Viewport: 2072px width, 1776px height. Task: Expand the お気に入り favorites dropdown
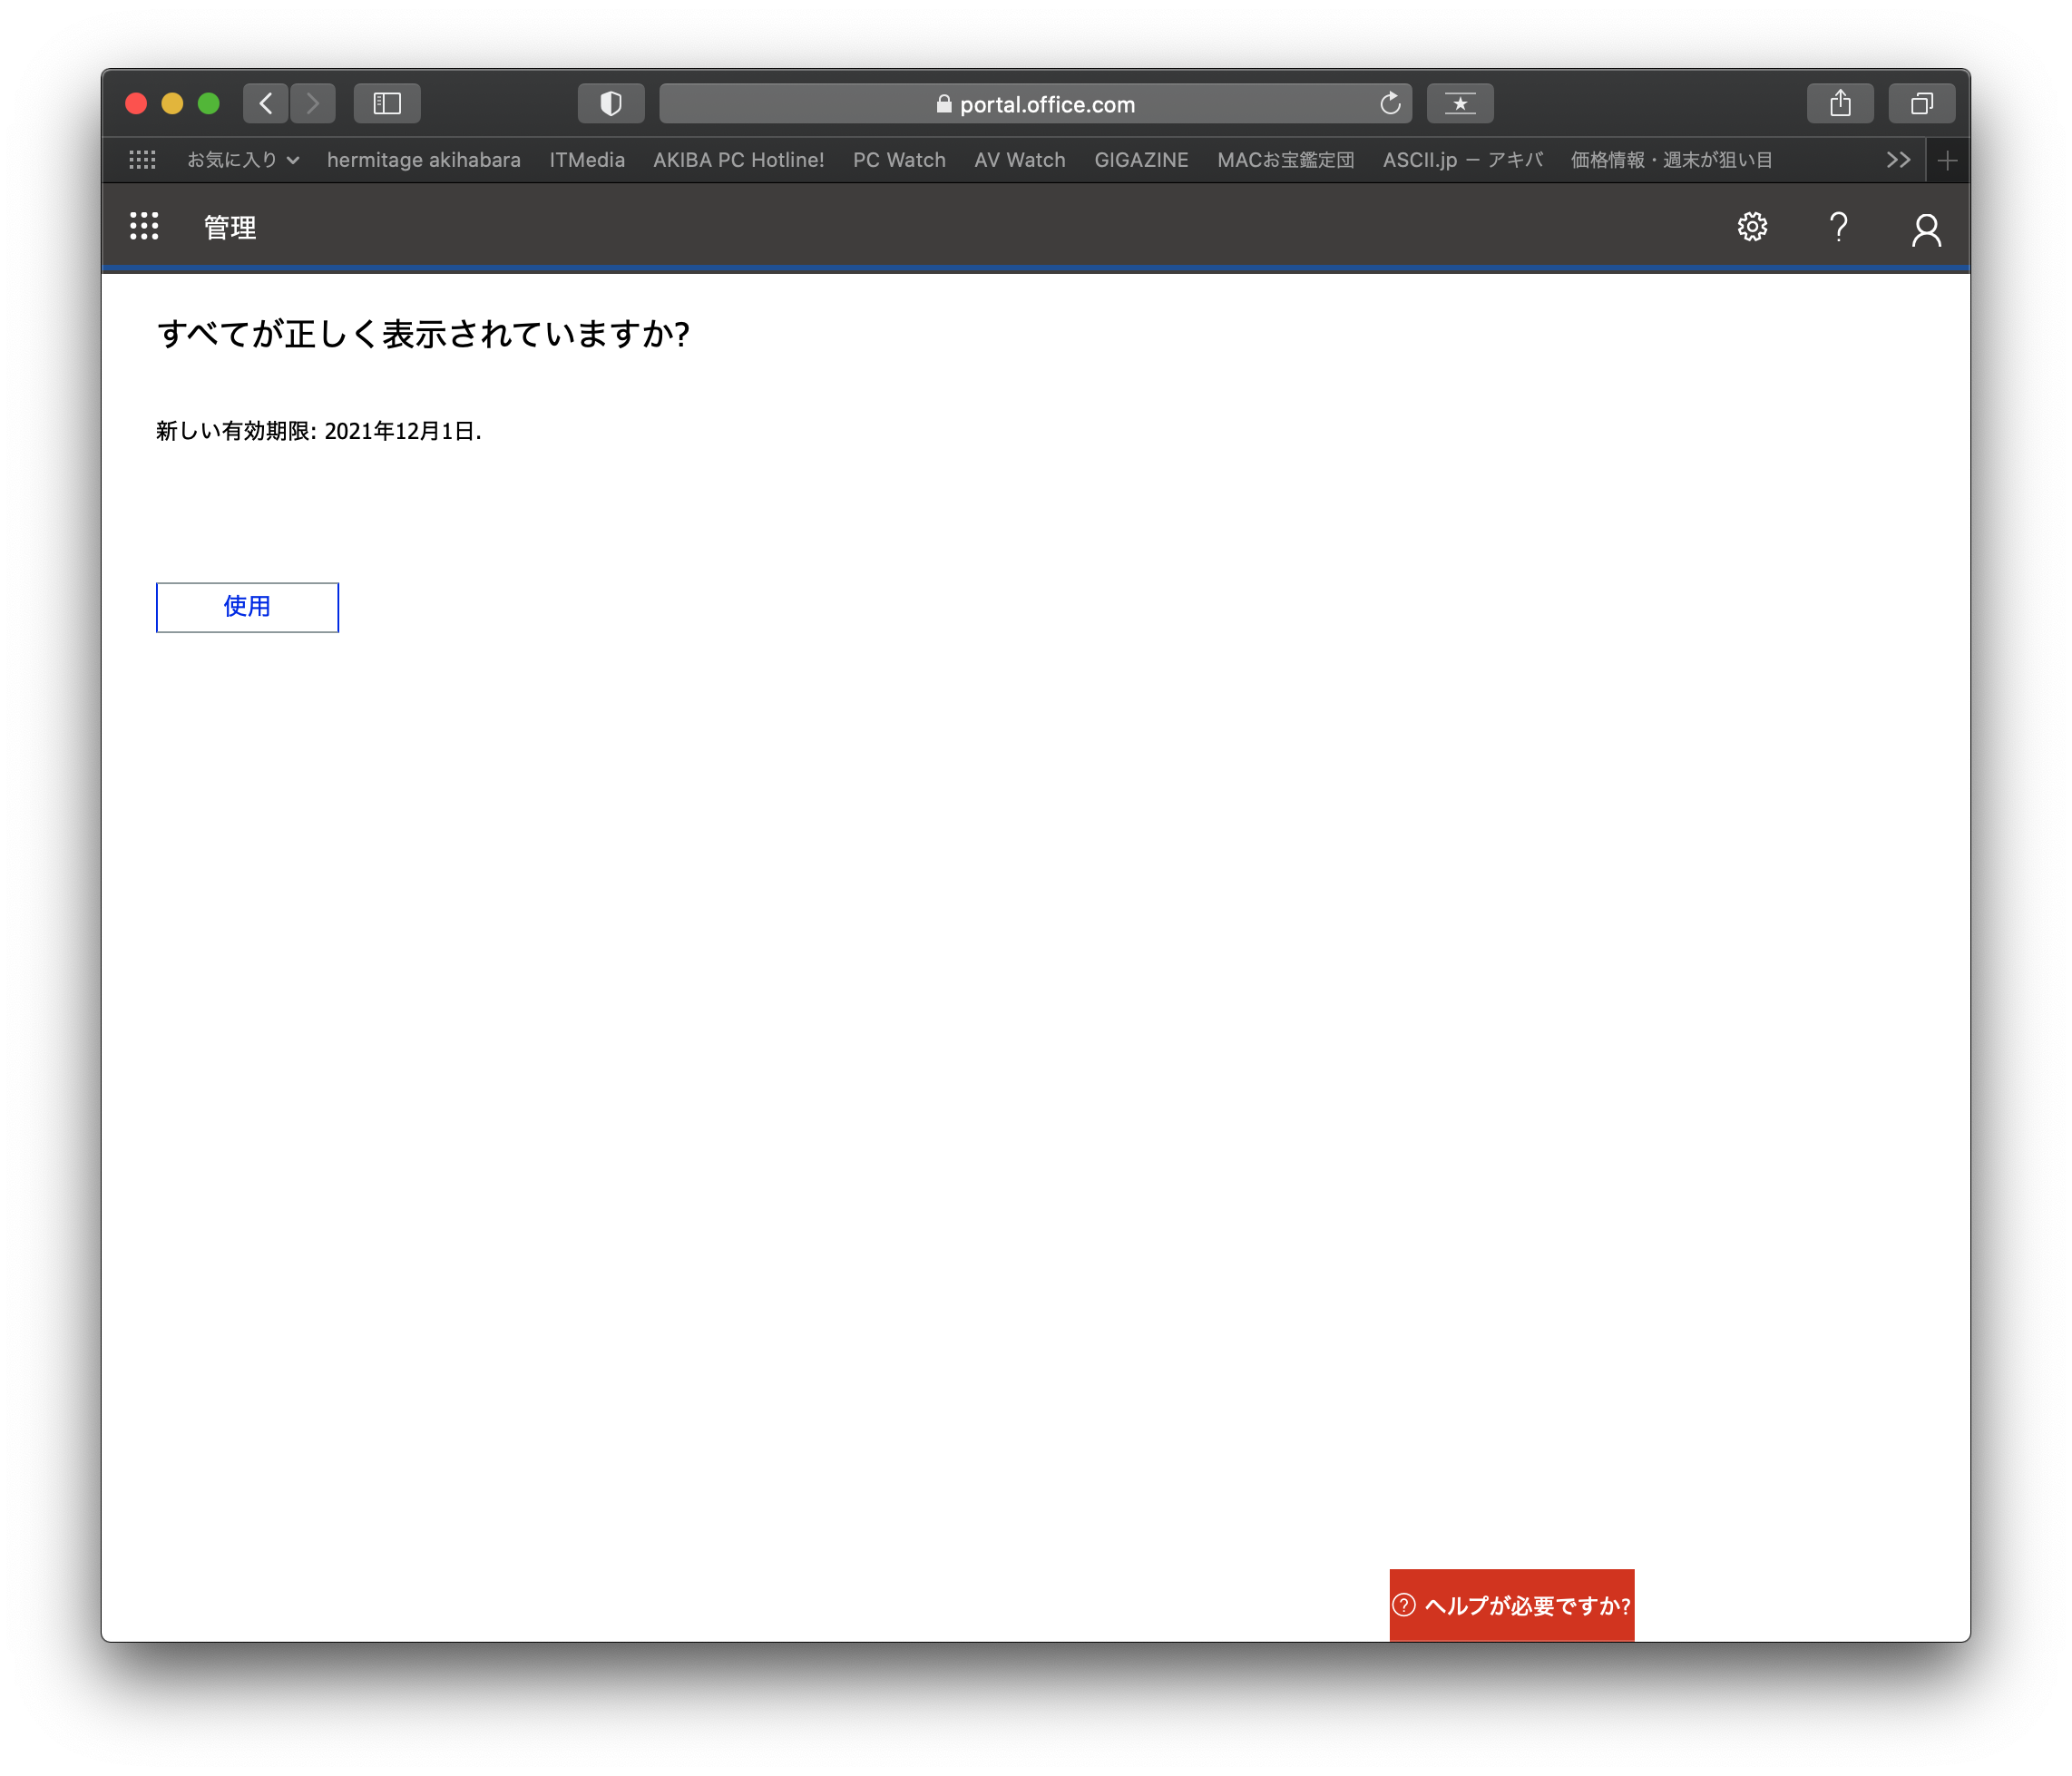(243, 160)
